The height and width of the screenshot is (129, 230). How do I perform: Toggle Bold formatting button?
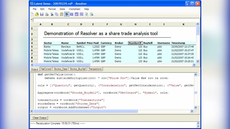click(67, 14)
